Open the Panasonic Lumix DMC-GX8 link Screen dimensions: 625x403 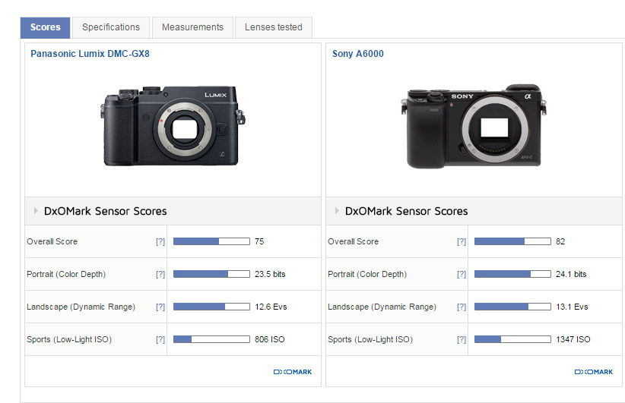click(90, 54)
